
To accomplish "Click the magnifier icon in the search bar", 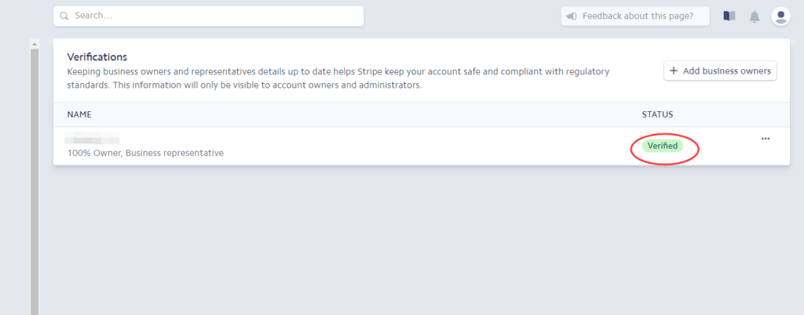I will (x=64, y=16).
